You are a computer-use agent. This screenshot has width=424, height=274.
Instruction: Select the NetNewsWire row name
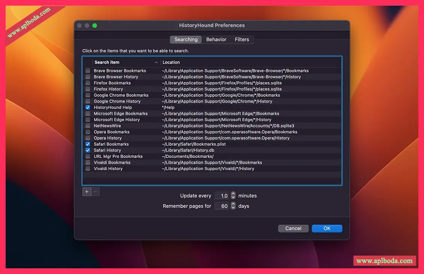point(107,126)
